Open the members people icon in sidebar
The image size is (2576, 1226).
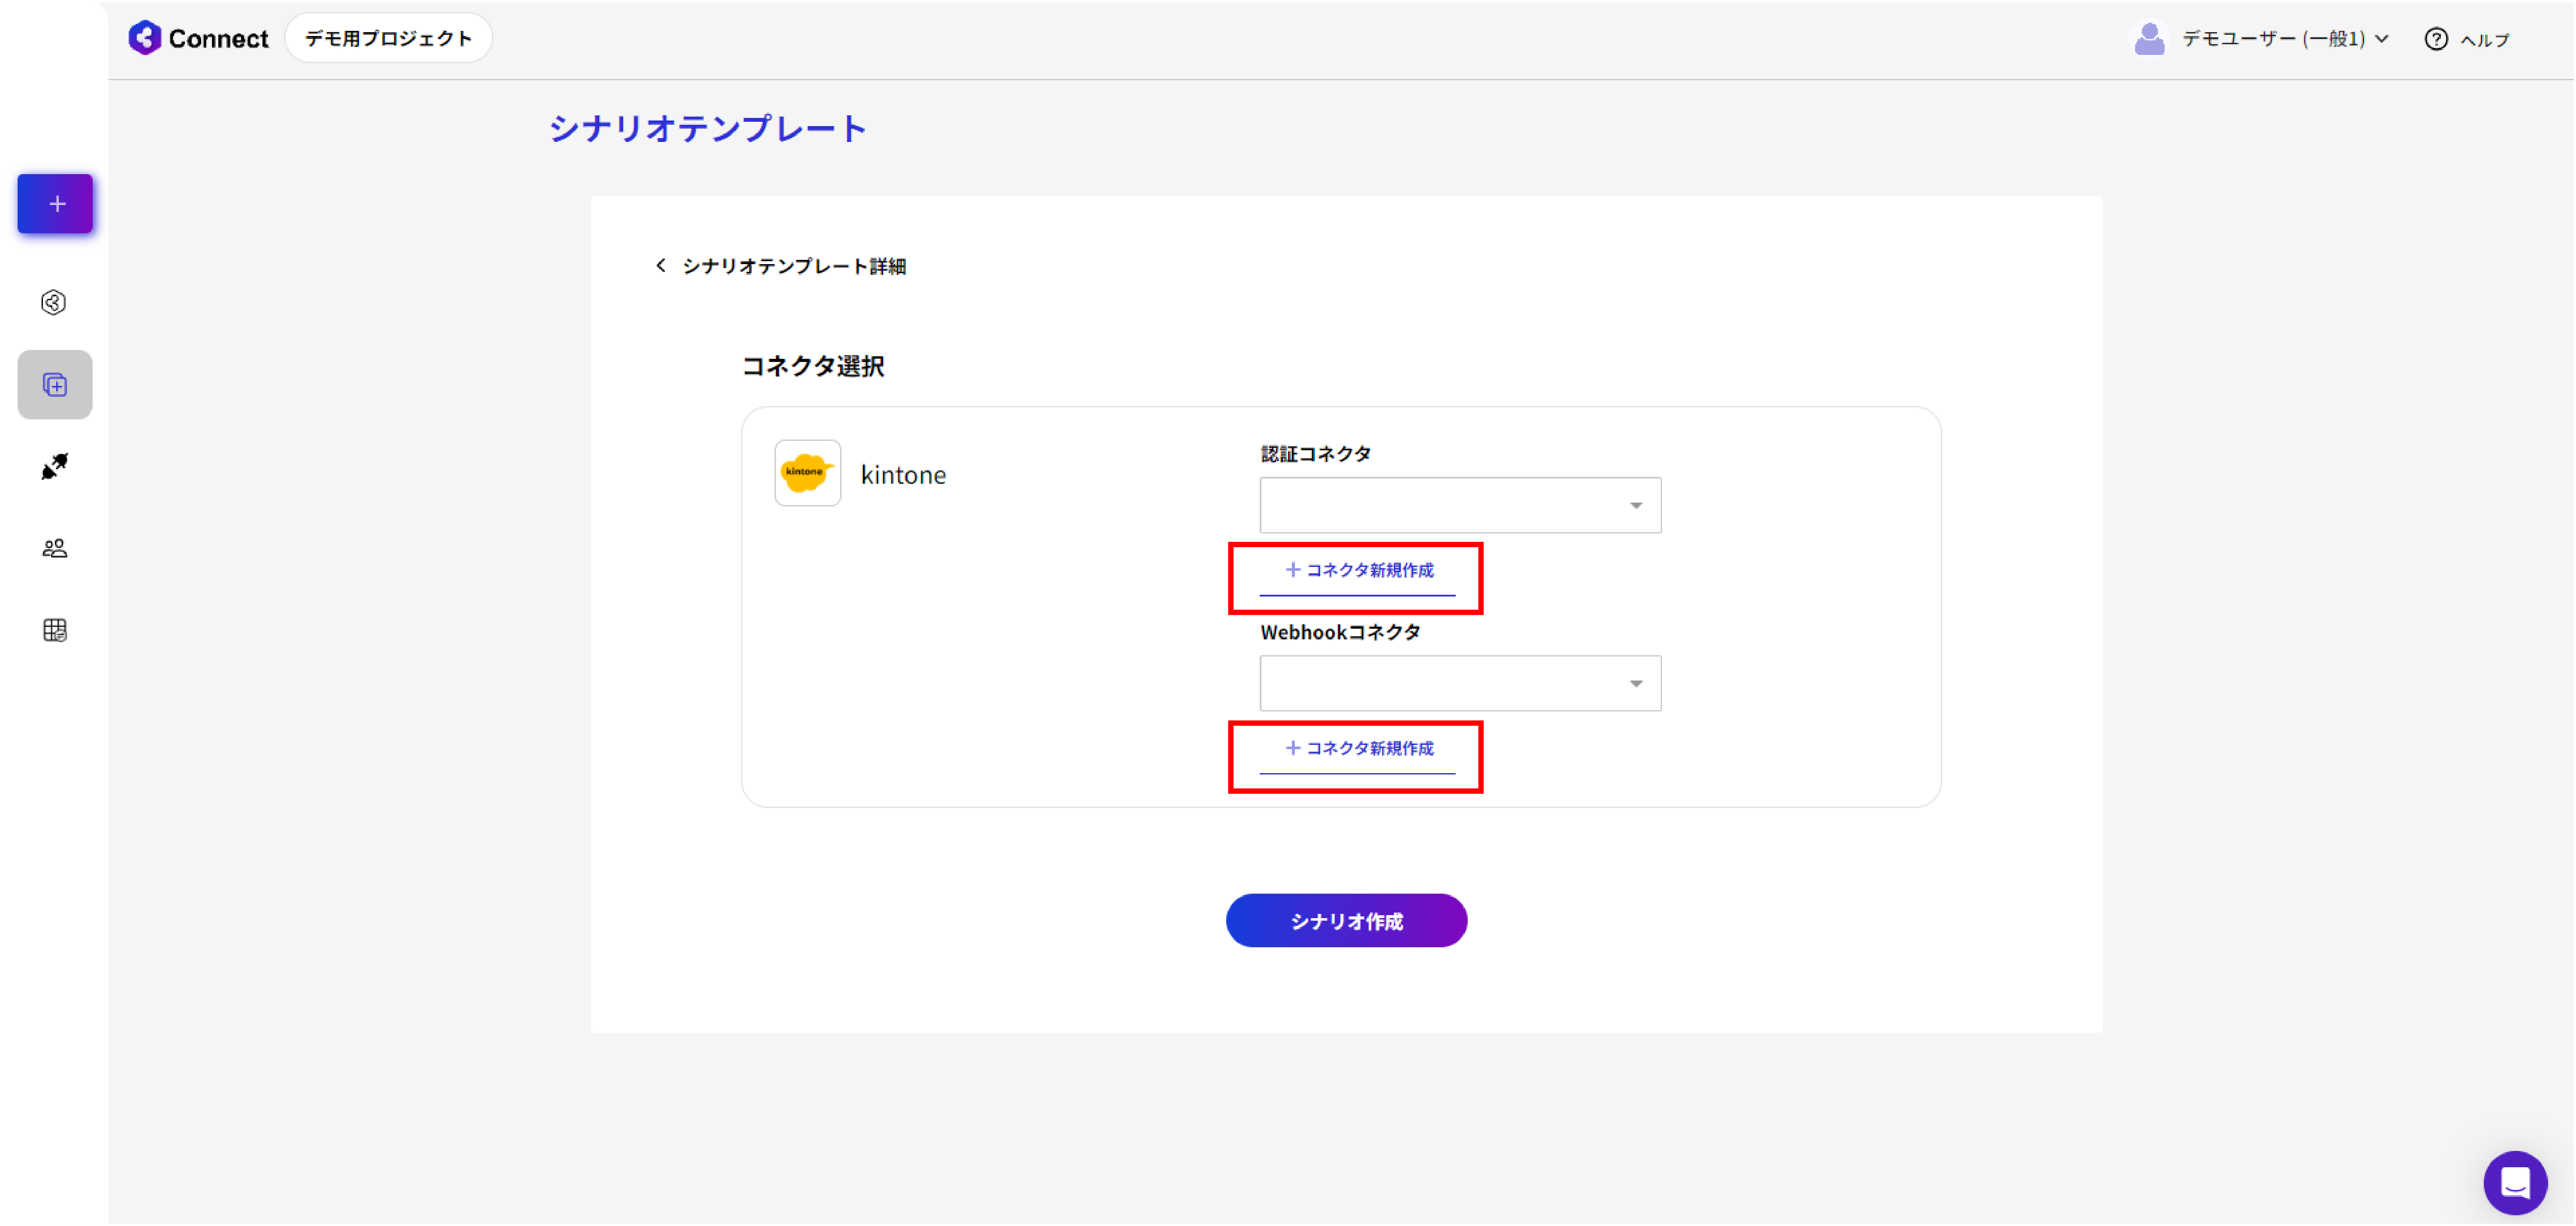tap(55, 548)
